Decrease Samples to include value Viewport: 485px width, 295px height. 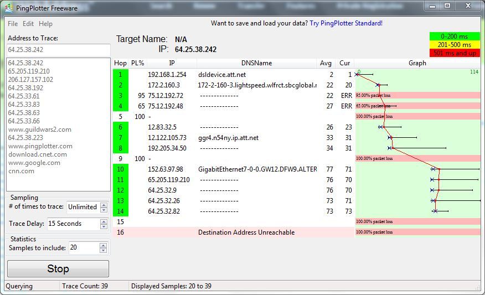point(104,251)
